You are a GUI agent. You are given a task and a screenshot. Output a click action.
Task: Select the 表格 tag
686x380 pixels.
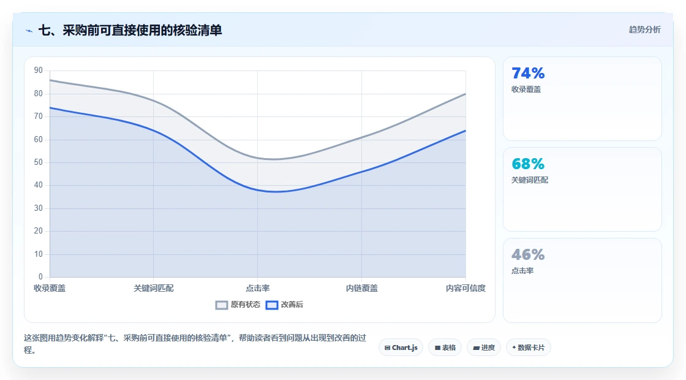tap(445, 348)
